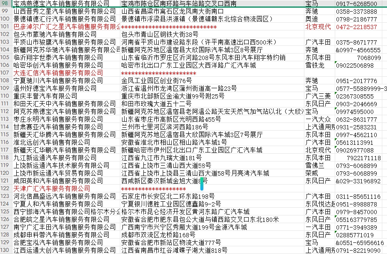Click cell 山西晋秀之星汽车销售服务有限公司
Viewport: 387px width, 254px height.
pyautogui.click(x=66, y=12)
